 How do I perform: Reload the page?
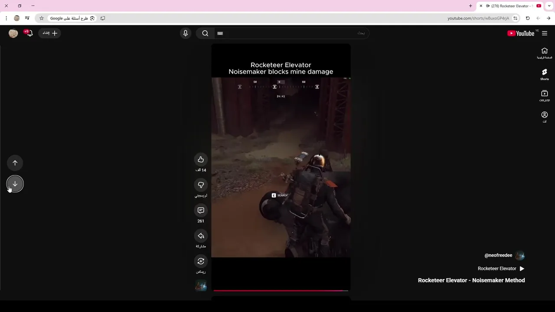click(528, 18)
